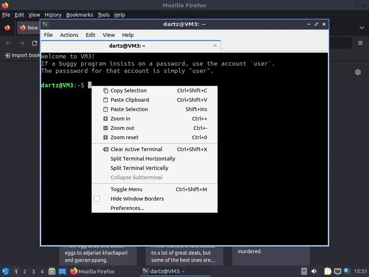Click the Copy Selection icon in context menu

[x=106, y=91]
